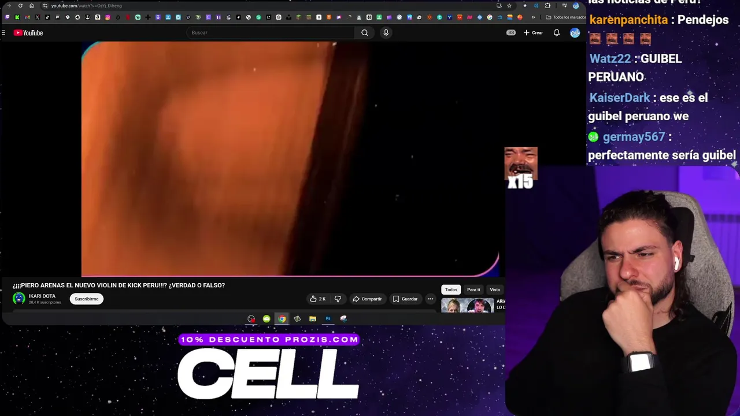Open the clock-like app in taskbar
Image resolution: width=740 pixels, height=416 pixels.
click(251, 319)
